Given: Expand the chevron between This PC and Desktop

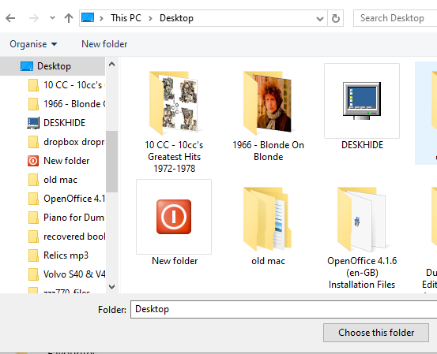Looking at the screenshot, I should coord(150,18).
